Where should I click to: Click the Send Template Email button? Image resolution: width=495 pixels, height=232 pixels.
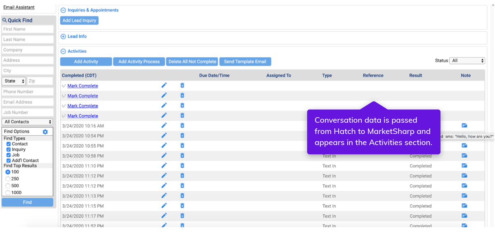(x=245, y=62)
